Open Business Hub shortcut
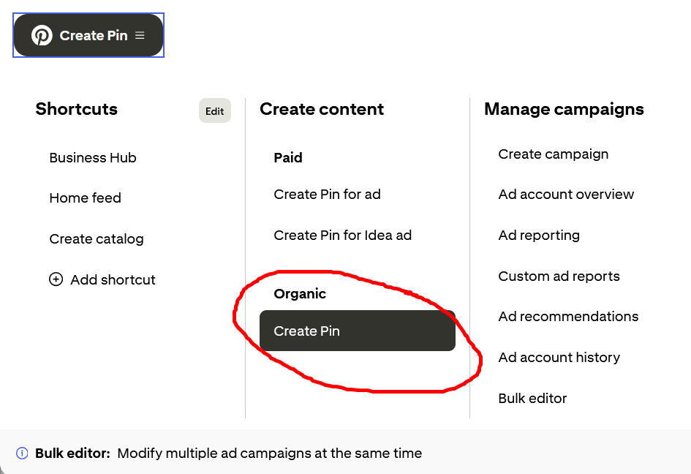 93,157
